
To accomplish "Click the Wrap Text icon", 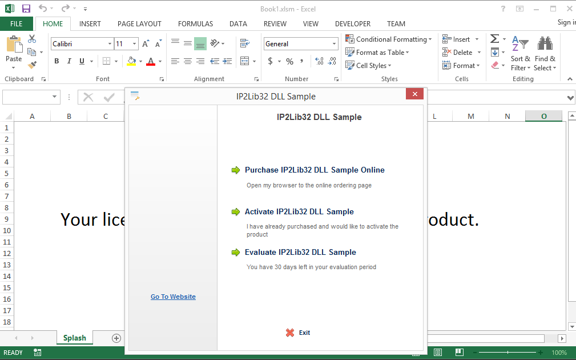I will 245,43.
